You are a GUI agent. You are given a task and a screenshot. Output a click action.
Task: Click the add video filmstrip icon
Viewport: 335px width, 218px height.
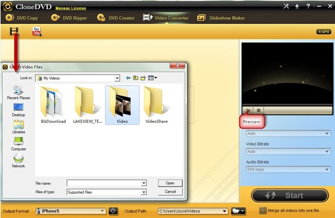[x=14, y=31]
